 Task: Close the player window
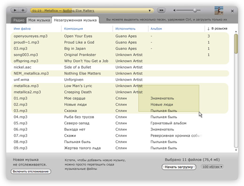(232, 11)
